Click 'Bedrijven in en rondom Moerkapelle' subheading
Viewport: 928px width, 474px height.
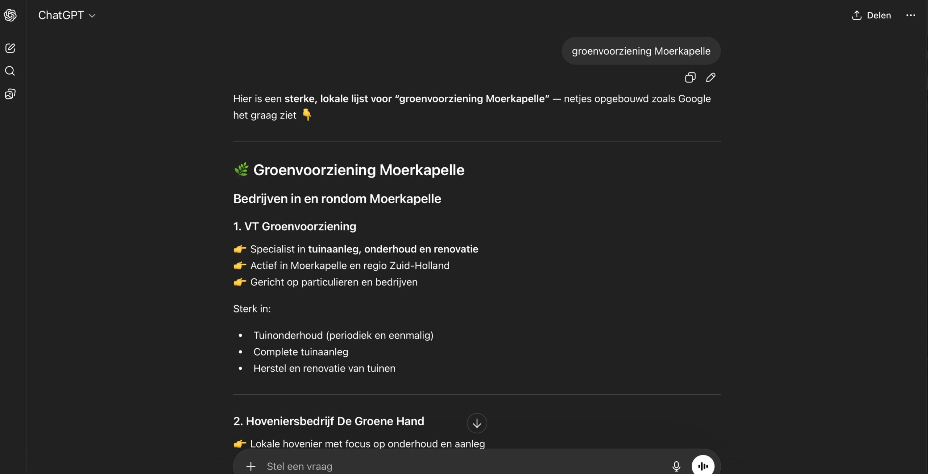(337, 199)
